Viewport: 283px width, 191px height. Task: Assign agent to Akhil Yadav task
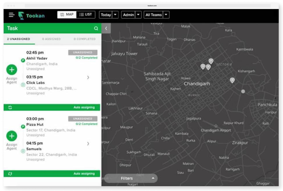pos(12,69)
